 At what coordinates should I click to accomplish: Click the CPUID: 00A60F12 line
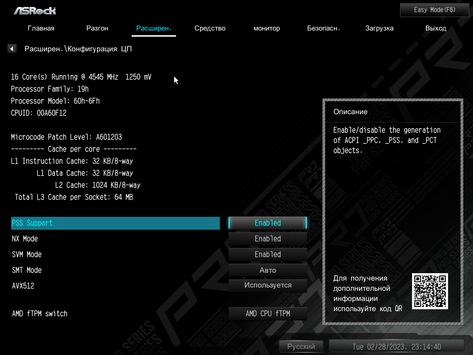coord(39,113)
